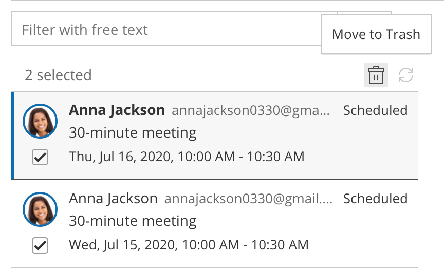Focus the Filter with free text field
Image resolution: width=444 pixels, height=271 pixels.
point(164,29)
